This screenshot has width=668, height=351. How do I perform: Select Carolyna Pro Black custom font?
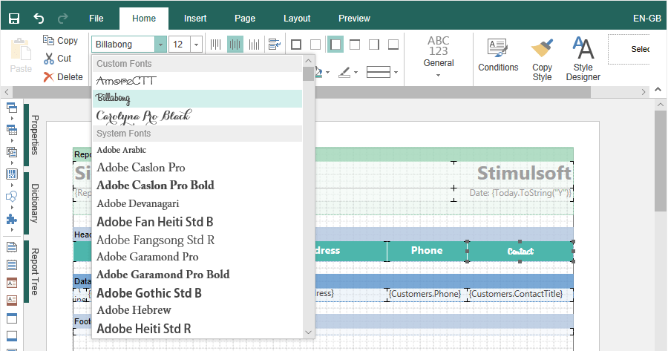[x=143, y=116]
